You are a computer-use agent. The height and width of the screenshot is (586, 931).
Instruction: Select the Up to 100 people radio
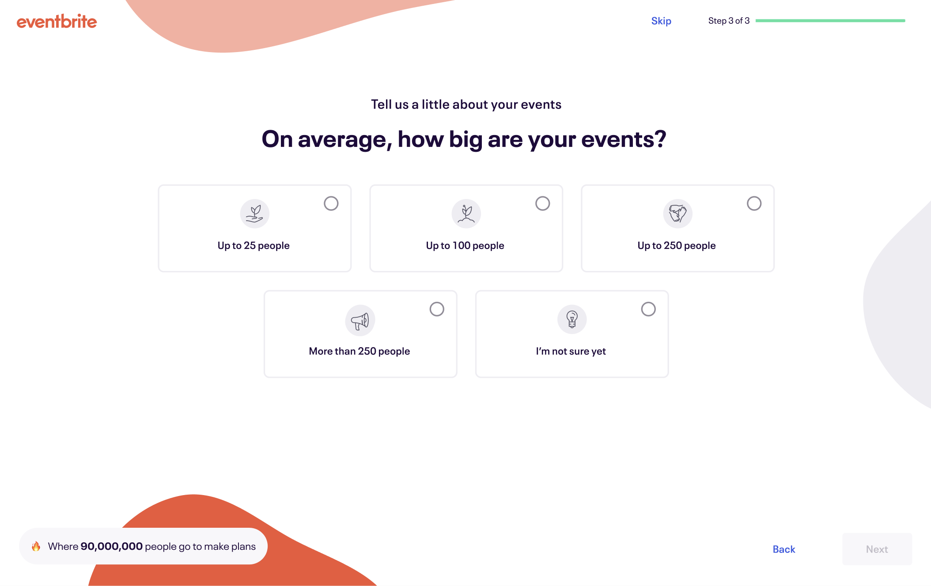tap(542, 203)
